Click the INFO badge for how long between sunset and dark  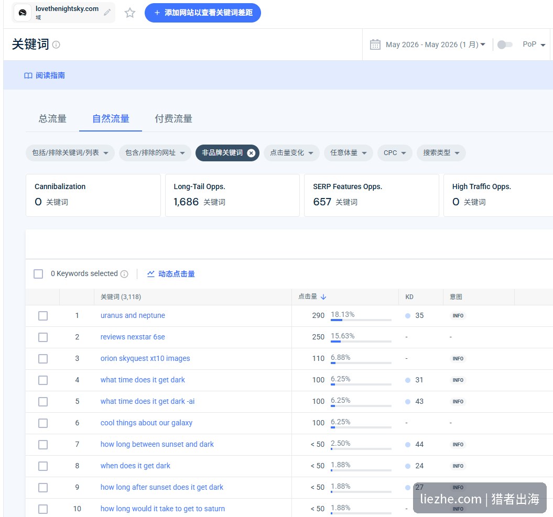(x=458, y=445)
